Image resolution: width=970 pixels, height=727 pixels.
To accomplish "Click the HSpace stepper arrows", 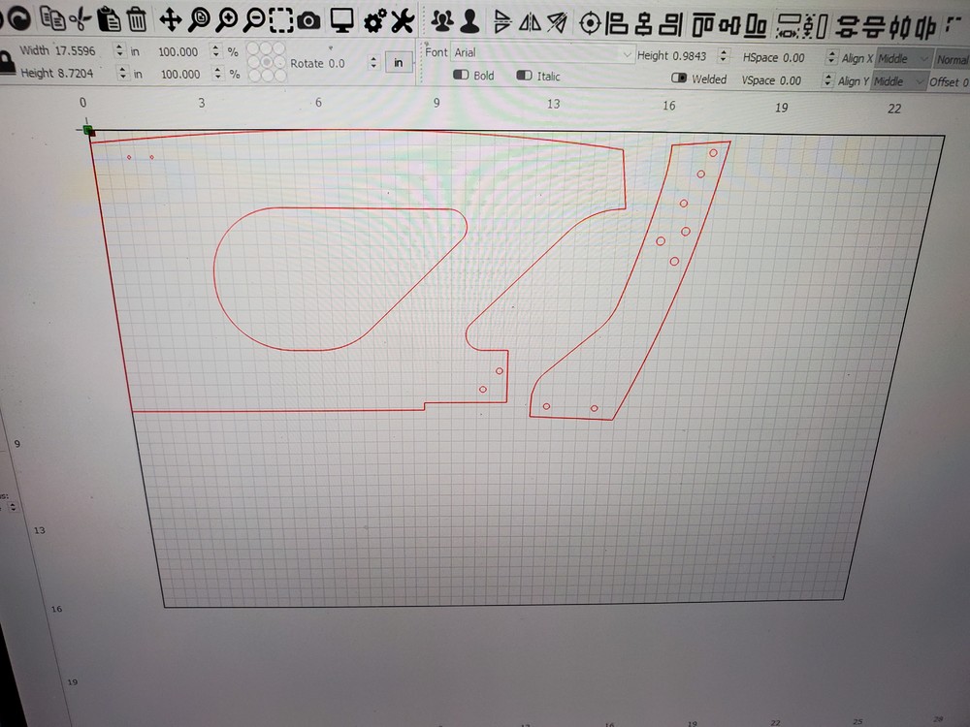I will point(832,57).
